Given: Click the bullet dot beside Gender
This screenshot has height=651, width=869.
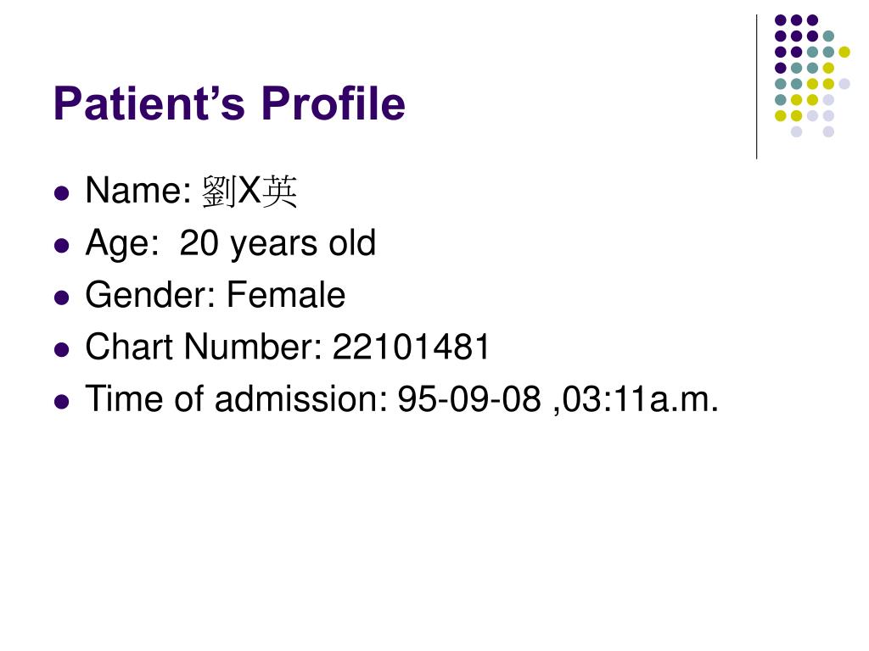Looking at the screenshot, I should pyautogui.click(x=62, y=298).
